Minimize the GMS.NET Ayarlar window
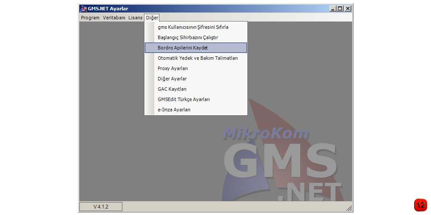 333,9
